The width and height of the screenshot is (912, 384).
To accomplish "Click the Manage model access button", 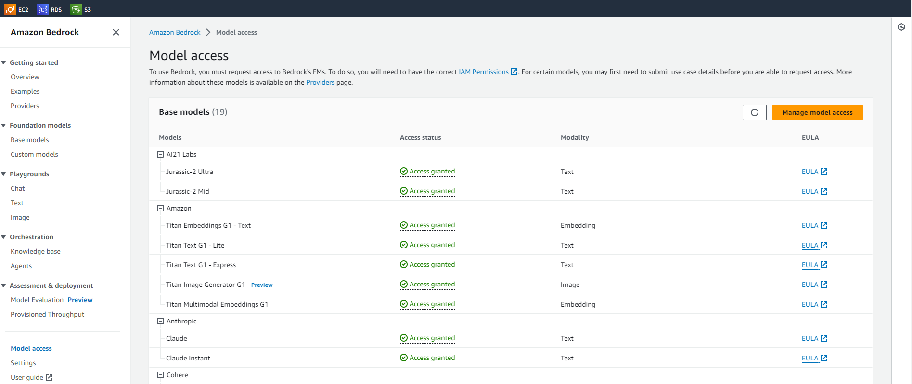I will (x=817, y=112).
